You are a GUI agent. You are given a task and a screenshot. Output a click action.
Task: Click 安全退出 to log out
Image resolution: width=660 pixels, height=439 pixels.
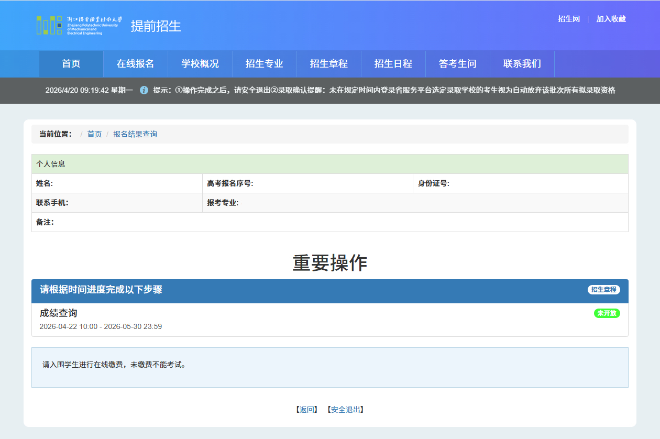coord(346,410)
